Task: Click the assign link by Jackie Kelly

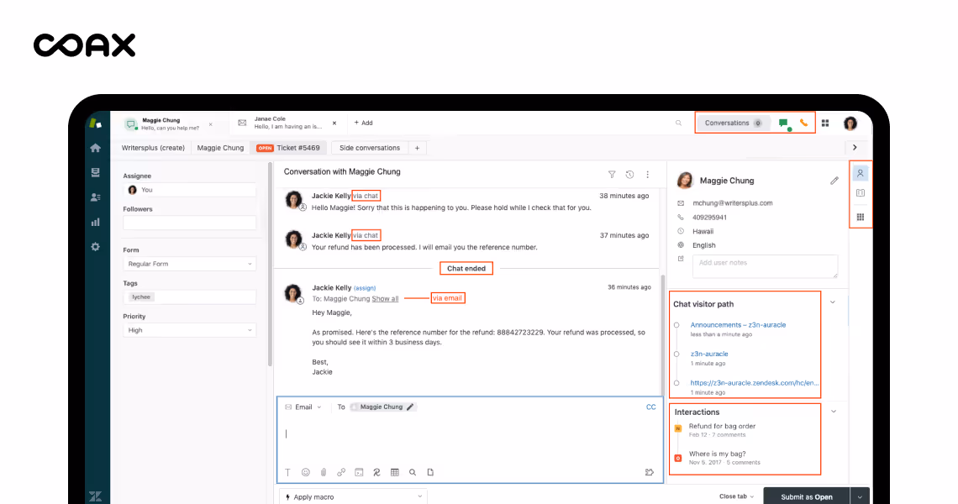Action: pyautogui.click(x=365, y=288)
